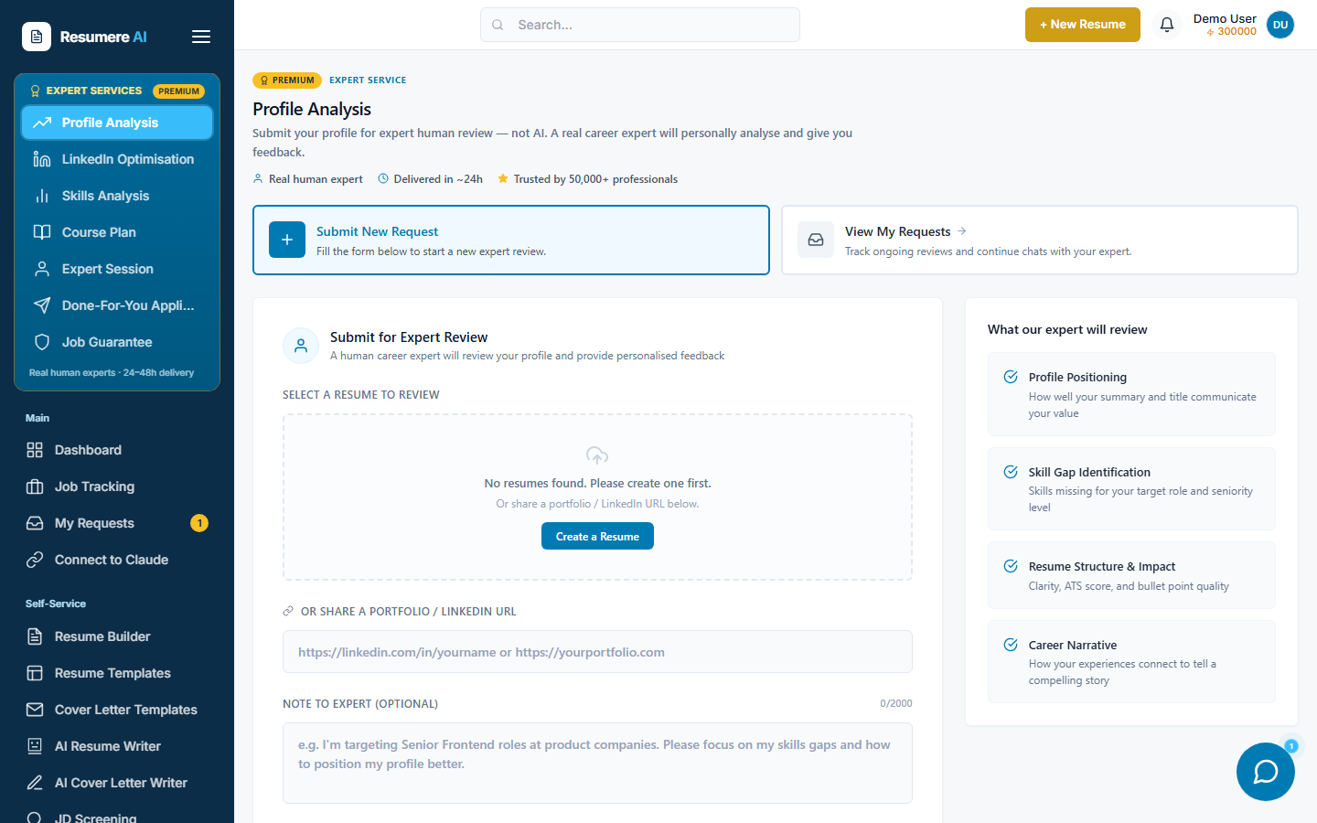The height and width of the screenshot is (823, 1317).
Task: Open the View My Requests card
Action: pyautogui.click(x=1040, y=240)
